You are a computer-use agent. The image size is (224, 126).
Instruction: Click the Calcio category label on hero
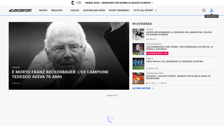(16, 67)
